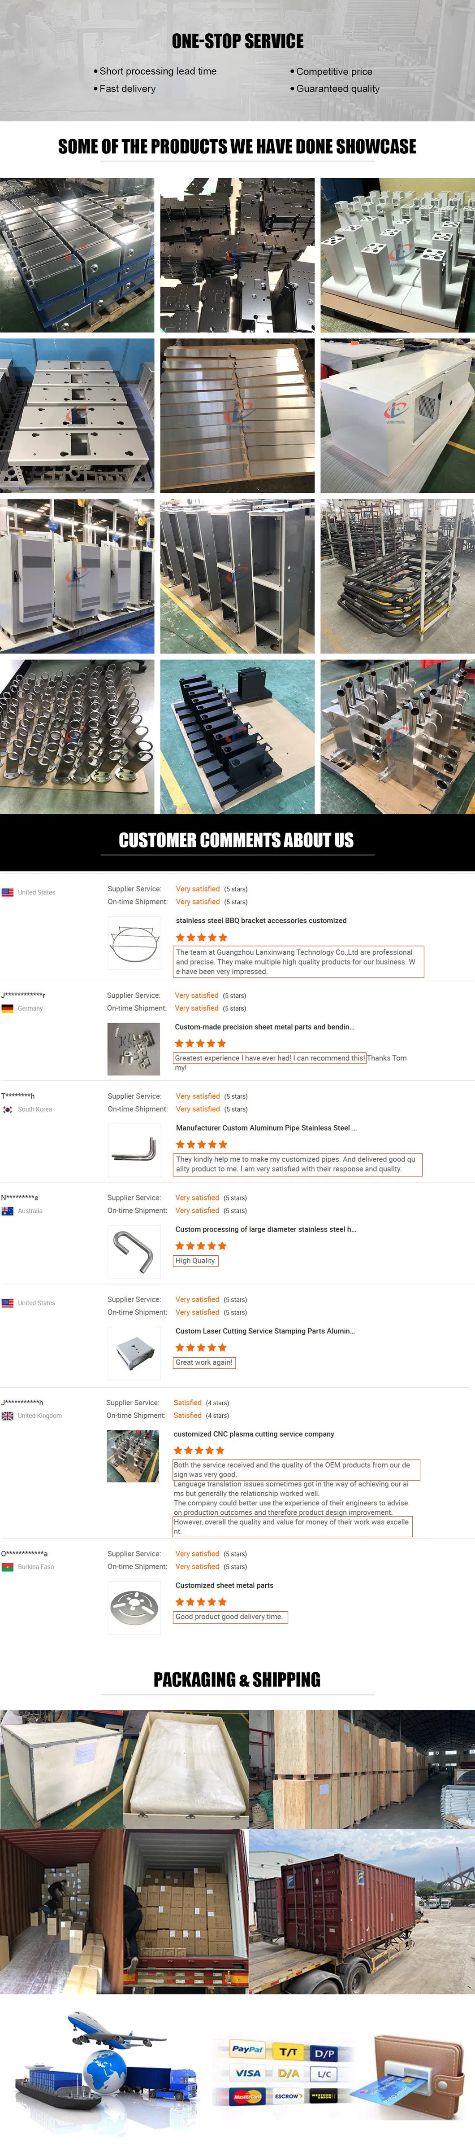Click the Burkina Faso flag icon
This screenshot has height=2148, width=475.
click(x=8, y=1567)
